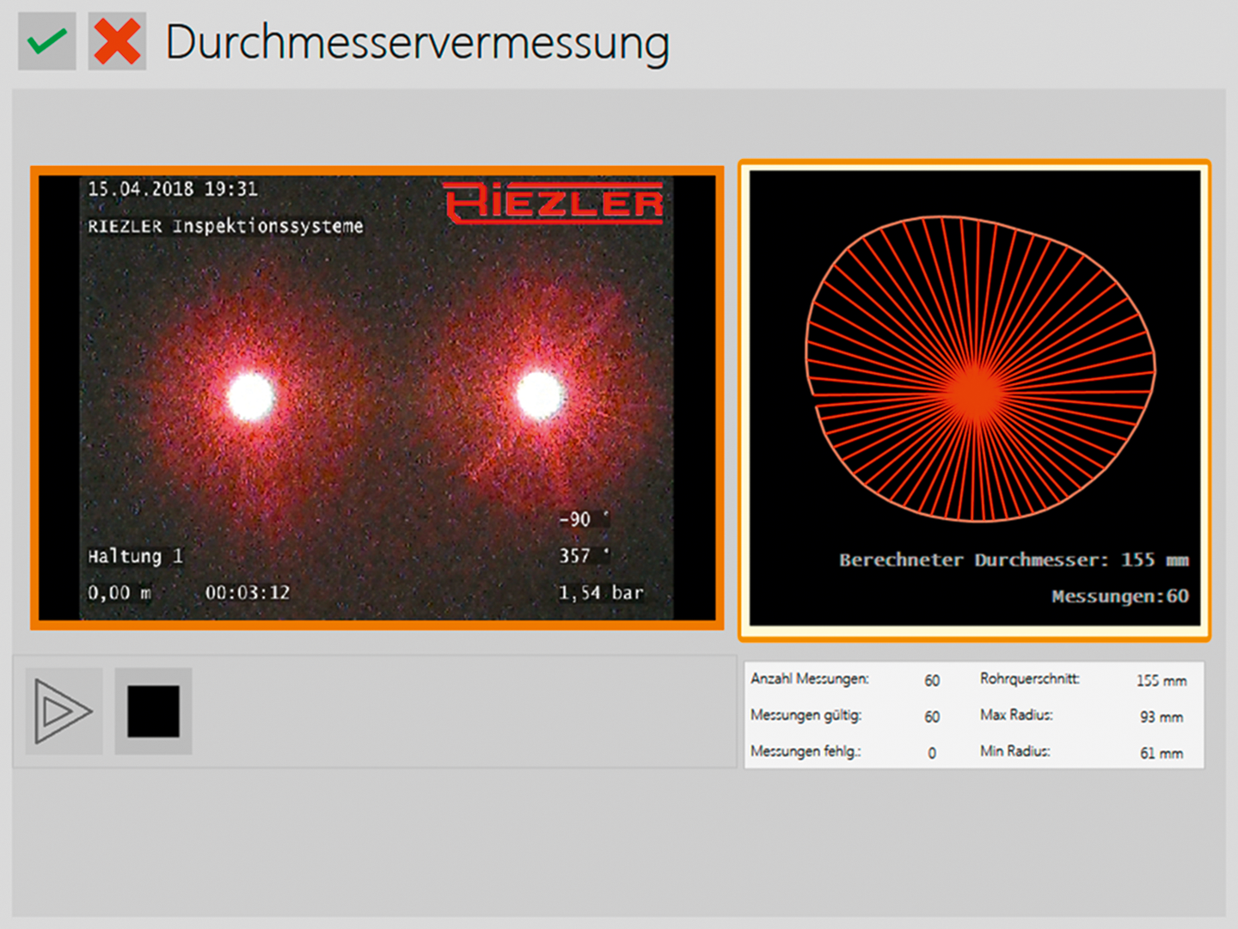Image resolution: width=1238 pixels, height=929 pixels.
Task: Click the RIEZLER logo in video feed
Action: pyautogui.click(x=555, y=204)
